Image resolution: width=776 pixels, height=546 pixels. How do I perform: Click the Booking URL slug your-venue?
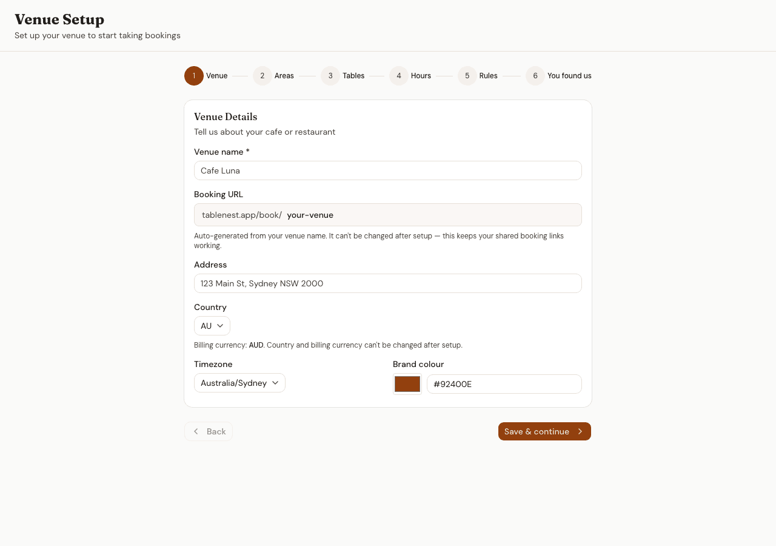pyautogui.click(x=310, y=215)
